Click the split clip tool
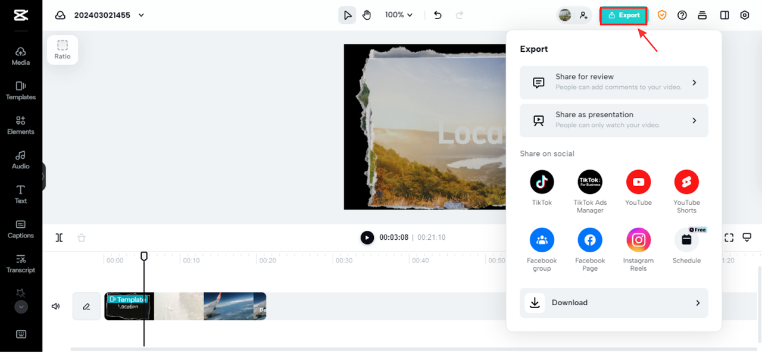 click(60, 237)
